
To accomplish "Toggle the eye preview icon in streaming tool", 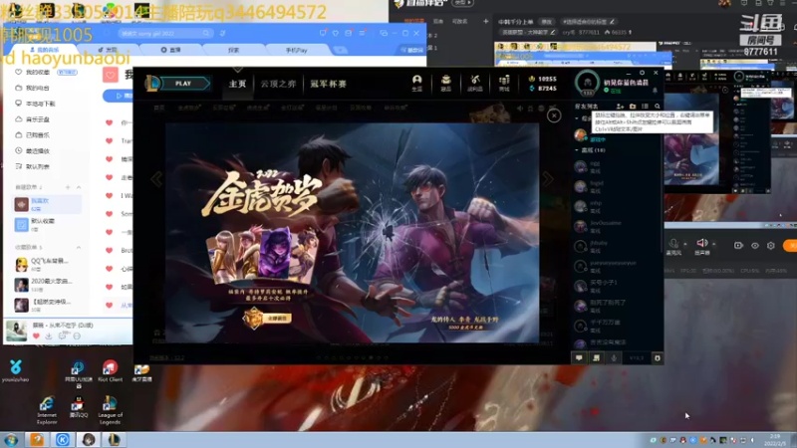I will pyautogui.click(x=755, y=245).
